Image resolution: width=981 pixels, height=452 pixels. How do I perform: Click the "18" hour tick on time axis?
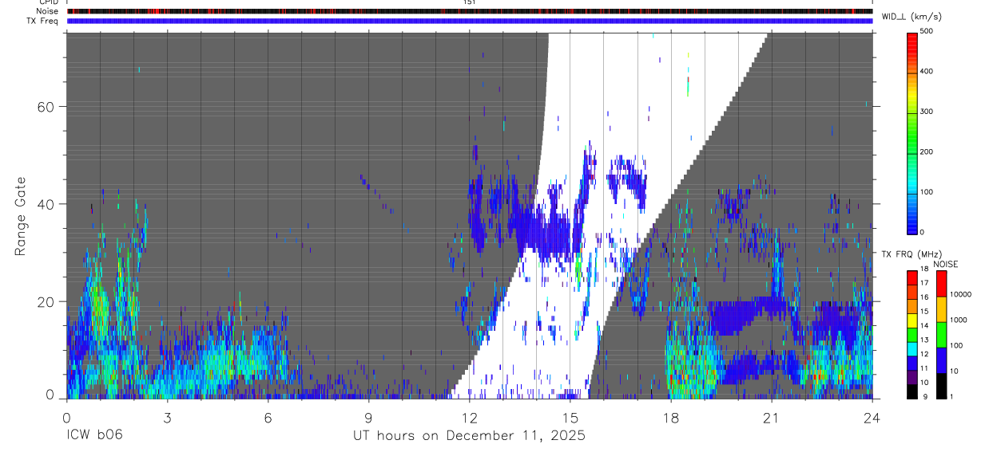click(x=670, y=417)
